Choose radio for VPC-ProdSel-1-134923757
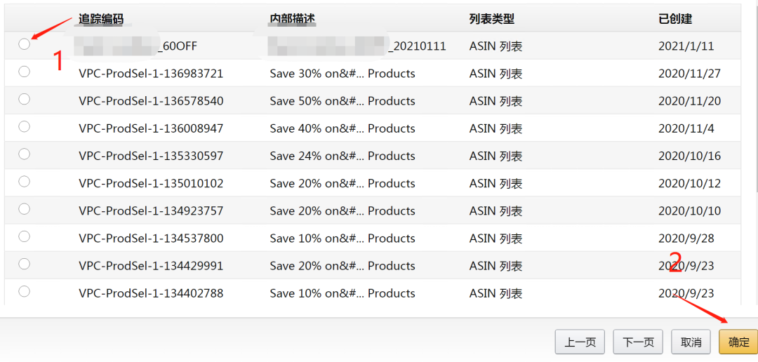The height and width of the screenshot is (362, 758). point(25,208)
